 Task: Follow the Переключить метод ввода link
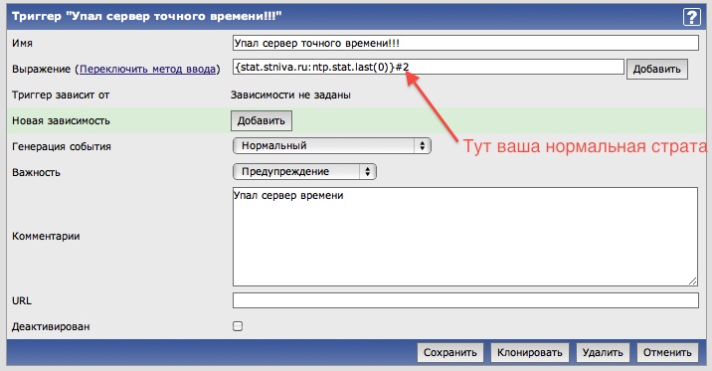[x=147, y=69]
